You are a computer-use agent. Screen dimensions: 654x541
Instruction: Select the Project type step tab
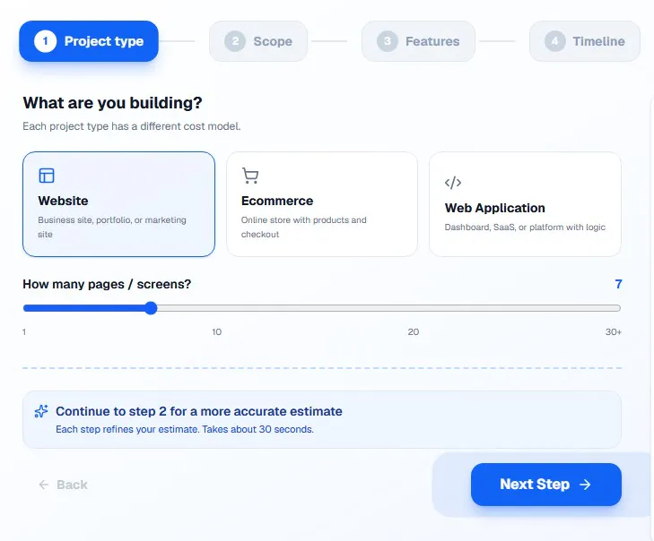89,41
